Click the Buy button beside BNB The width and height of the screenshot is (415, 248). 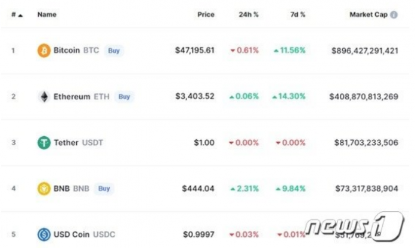(x=104, y=189)
